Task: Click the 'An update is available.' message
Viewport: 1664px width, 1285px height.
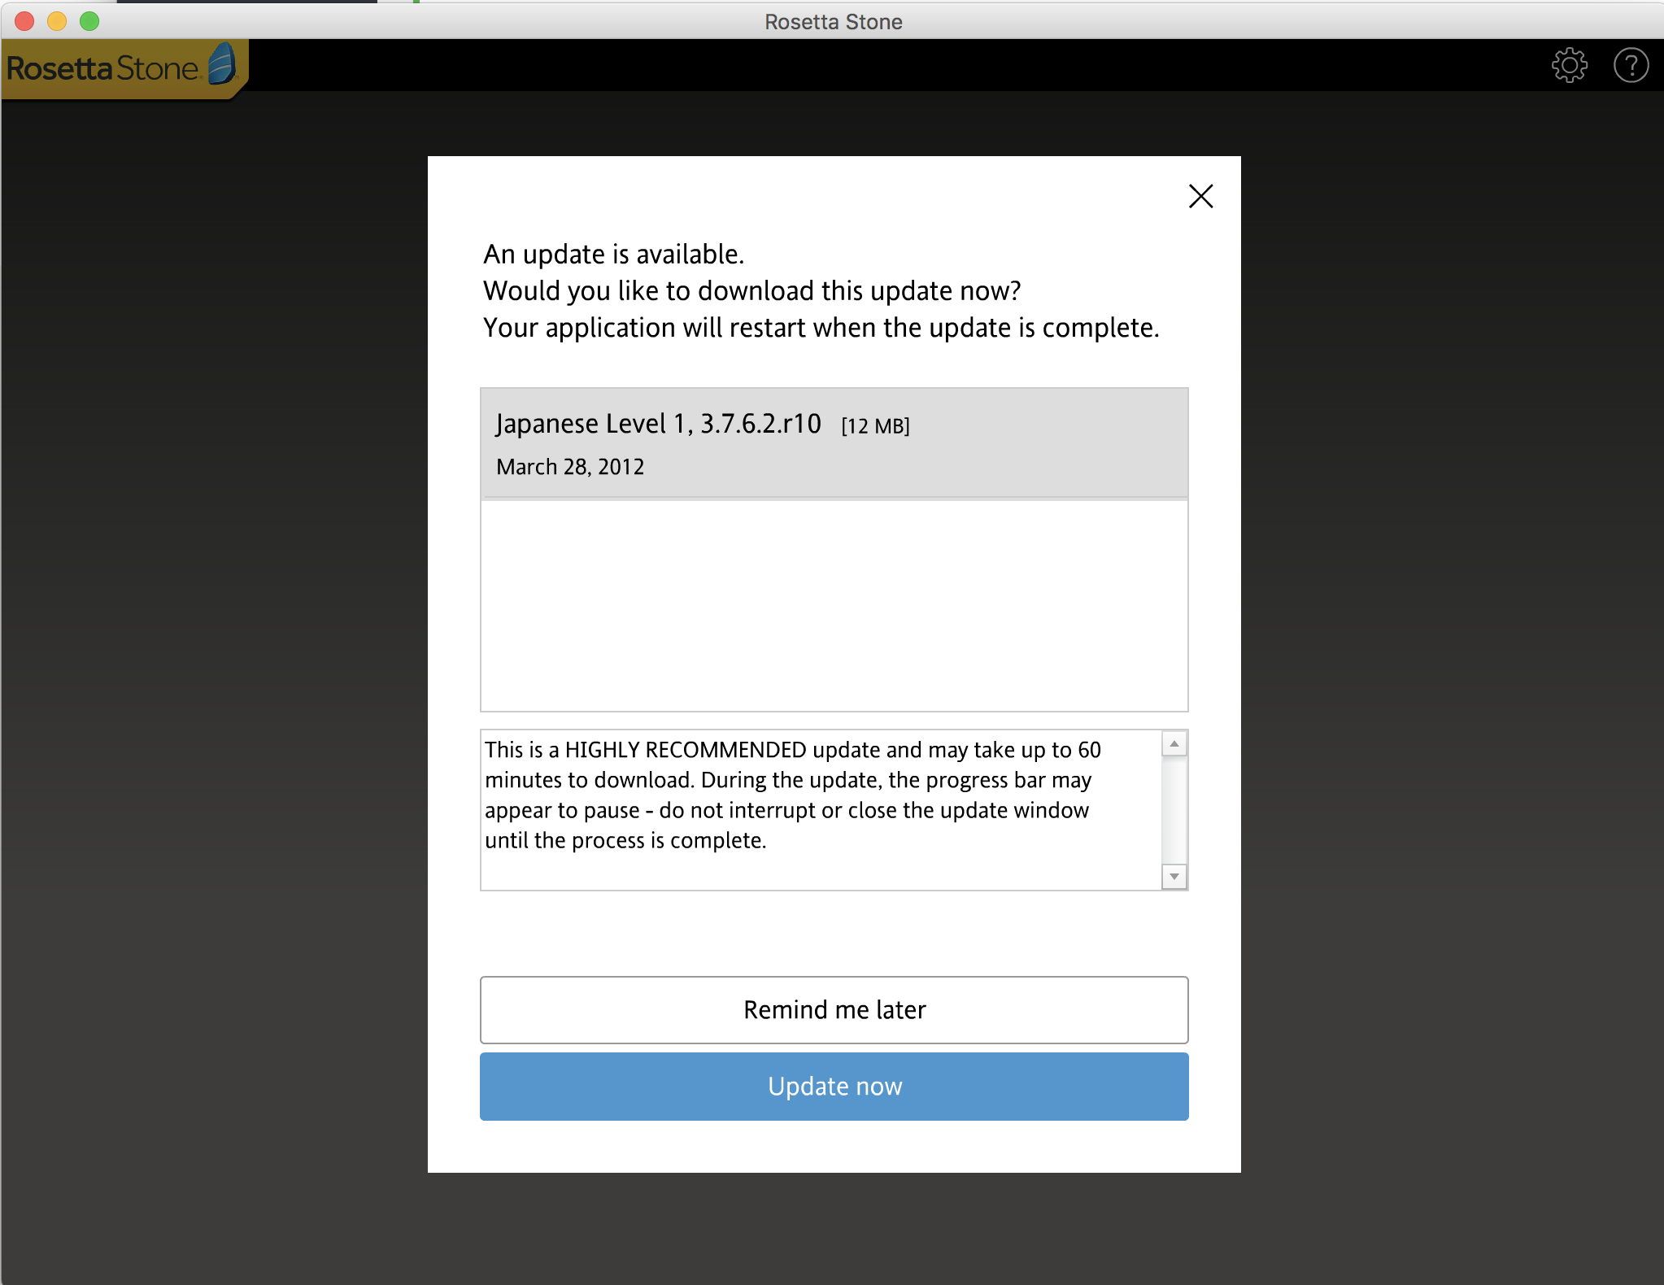Action: coord(614,255)
